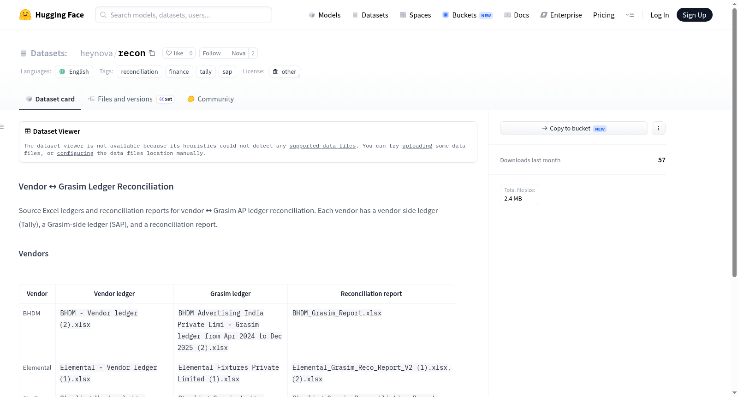Image resolution: width=738 pixels, height=397 pixels.
Task: Click Log In
Action: click(x=660, y=15)
